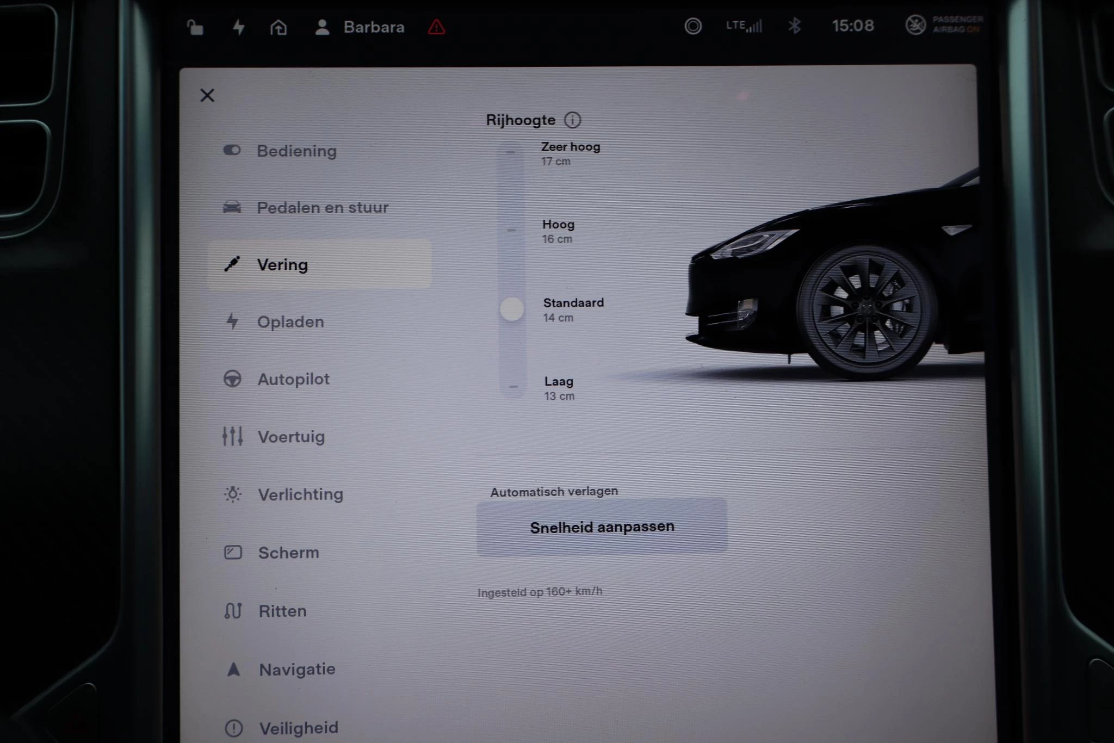Toggle the Bediening controls switch

click(x=233, y=150)
